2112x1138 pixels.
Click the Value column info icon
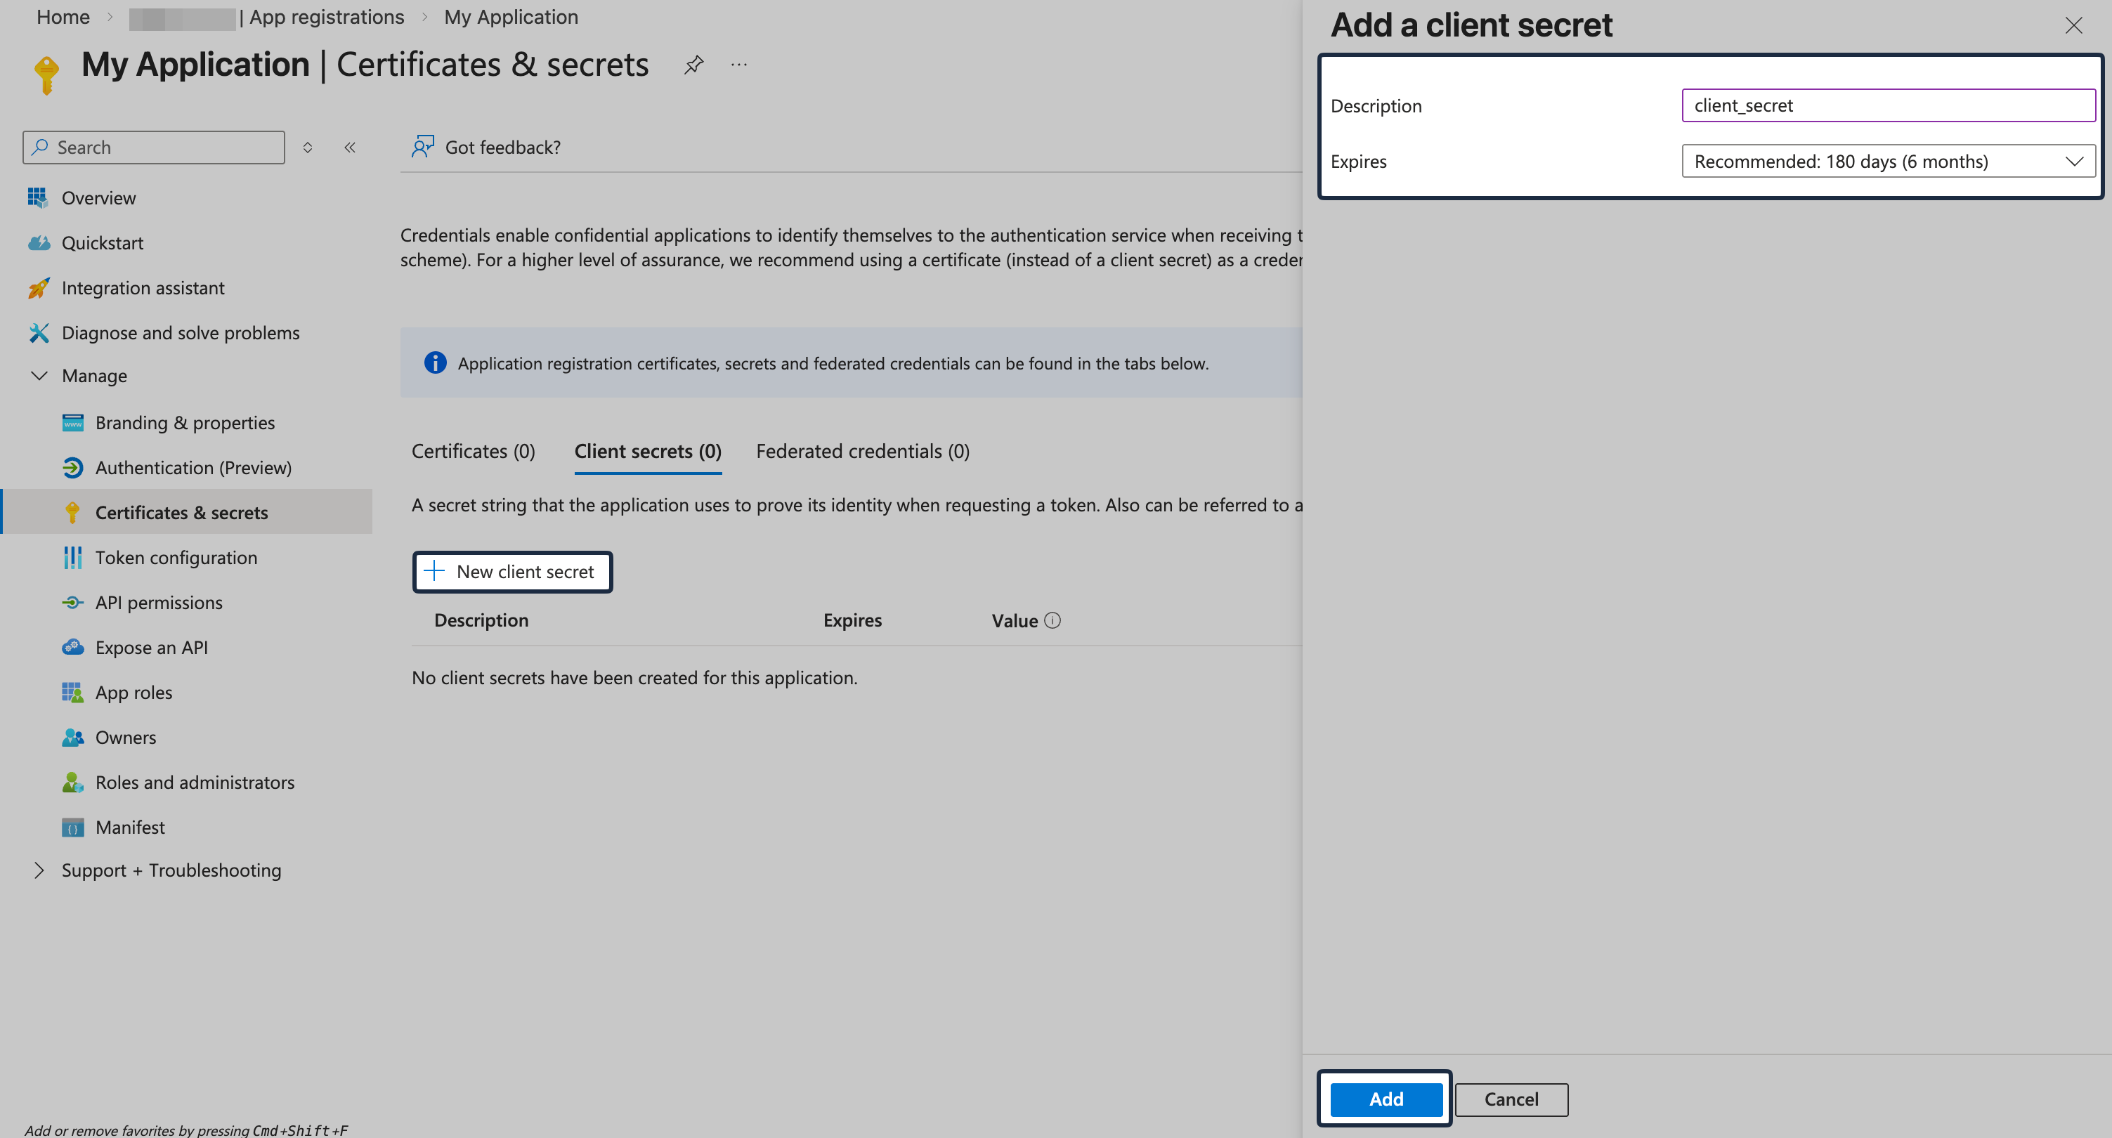point(1053,621)
